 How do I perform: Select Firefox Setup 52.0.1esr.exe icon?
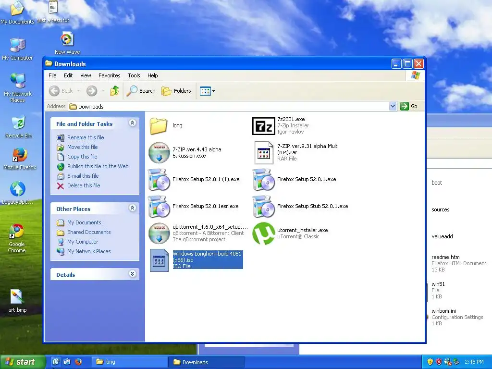point(159,207)
